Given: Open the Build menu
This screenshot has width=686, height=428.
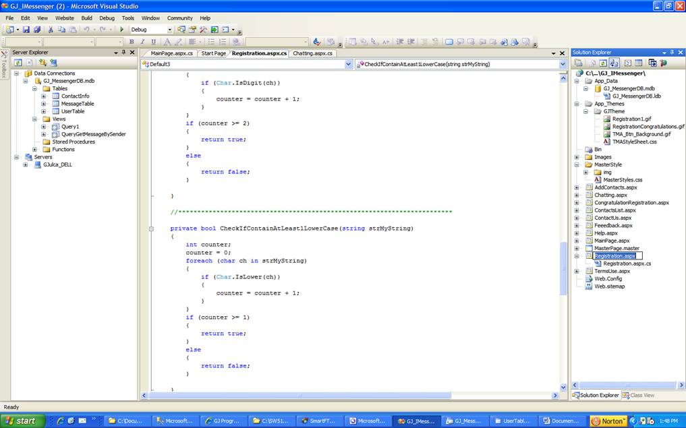Looking at the screenshot, I should (x=86, y=18).
